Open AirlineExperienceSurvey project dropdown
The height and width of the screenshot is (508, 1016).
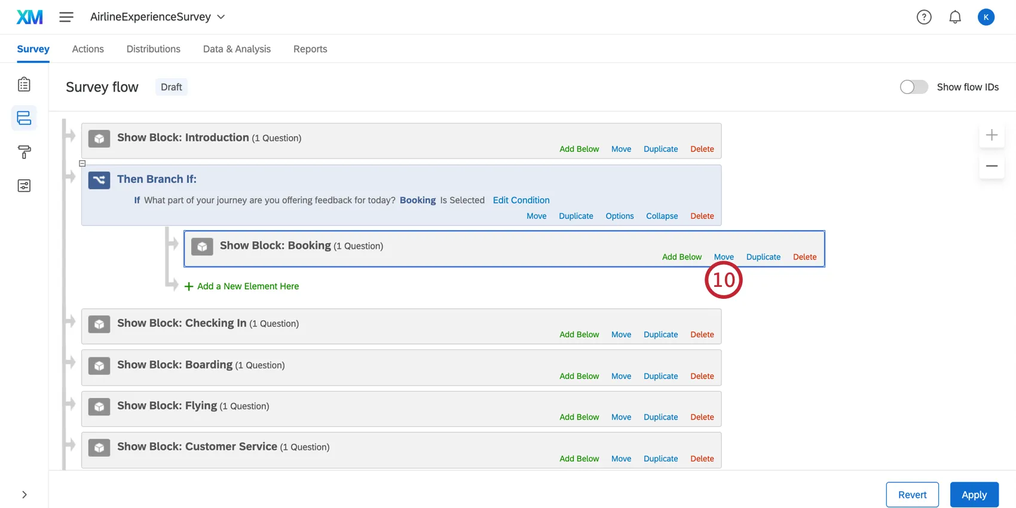[158, 17]
